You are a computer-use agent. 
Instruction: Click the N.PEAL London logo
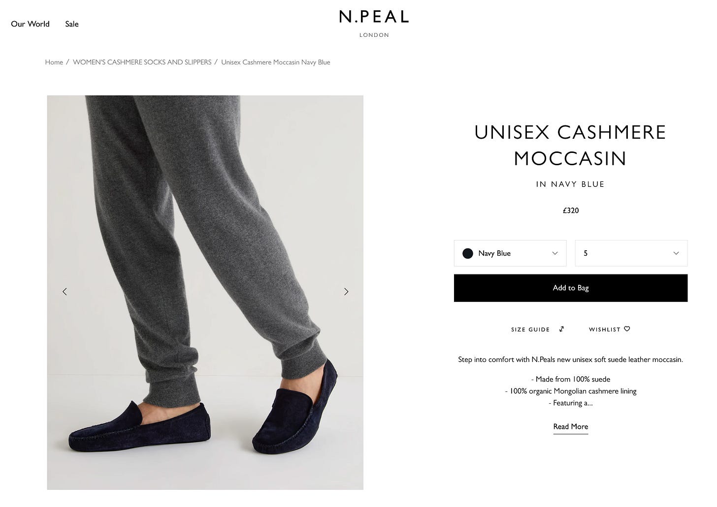pos(374,22)
